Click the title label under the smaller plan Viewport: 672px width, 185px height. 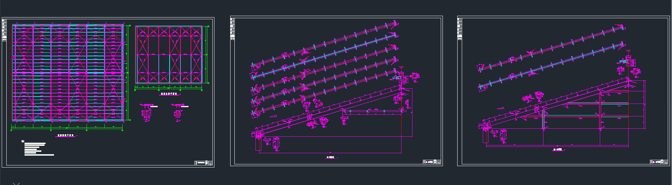pos(169,94)
